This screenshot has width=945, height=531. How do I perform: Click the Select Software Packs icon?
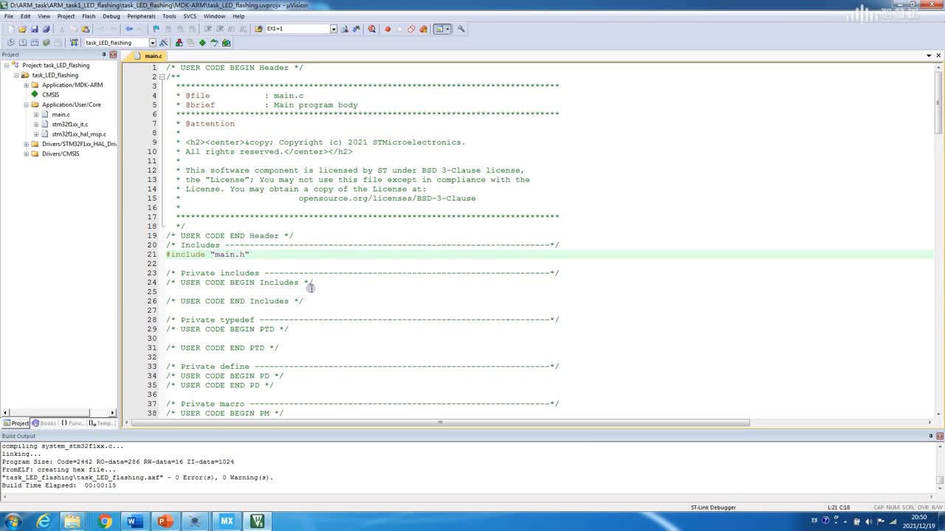[214, 42]
